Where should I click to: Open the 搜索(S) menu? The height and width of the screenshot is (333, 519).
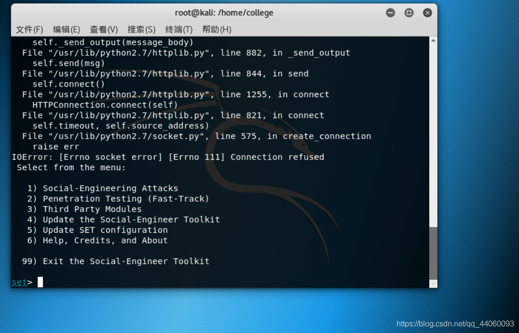point(142,29)
